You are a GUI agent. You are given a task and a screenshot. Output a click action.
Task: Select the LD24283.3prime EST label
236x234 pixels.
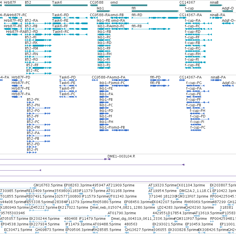pos(171,208)
